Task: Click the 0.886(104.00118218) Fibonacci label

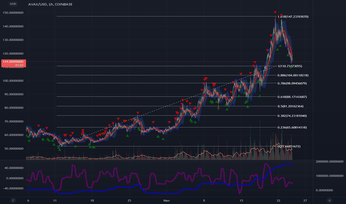Action: pos(293,75)
